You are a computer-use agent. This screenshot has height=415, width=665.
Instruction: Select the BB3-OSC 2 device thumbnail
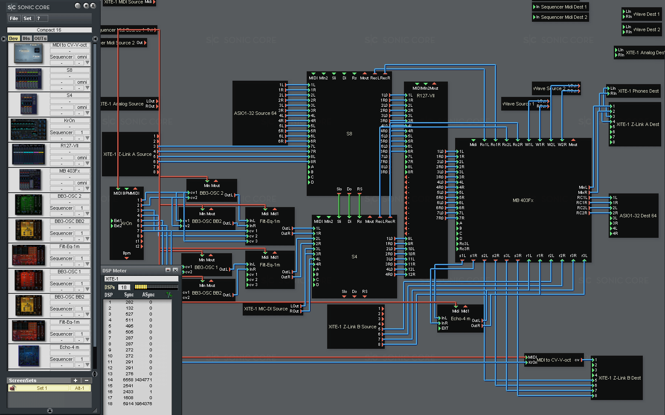pos(29,205)
